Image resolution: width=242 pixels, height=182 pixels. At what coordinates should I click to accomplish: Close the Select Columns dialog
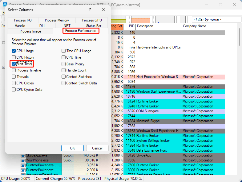[x=104, y=10]
